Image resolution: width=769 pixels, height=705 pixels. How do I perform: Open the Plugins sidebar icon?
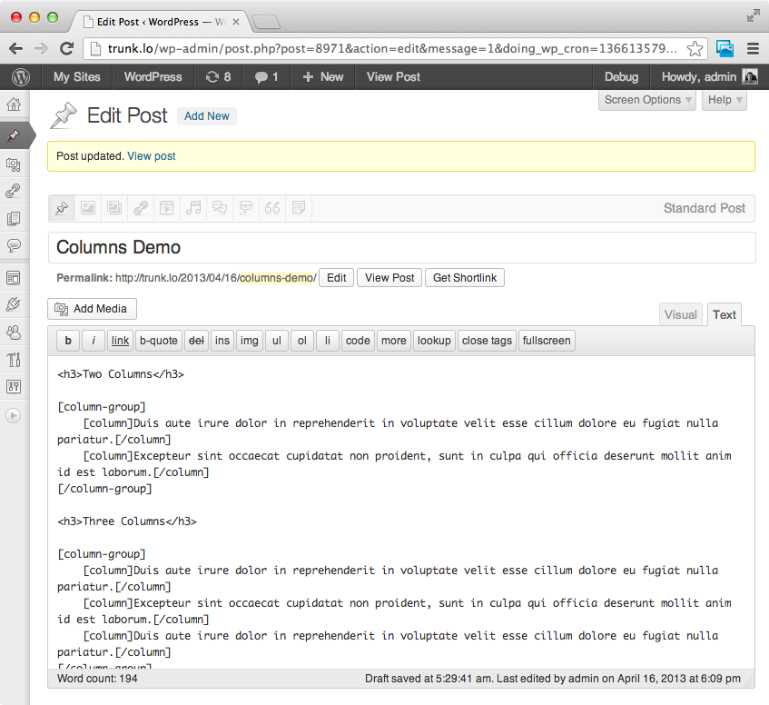[x=14, y=304]
